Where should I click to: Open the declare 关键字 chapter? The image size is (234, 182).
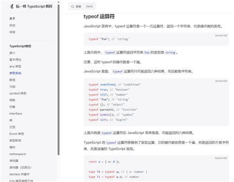click(19, 174)
